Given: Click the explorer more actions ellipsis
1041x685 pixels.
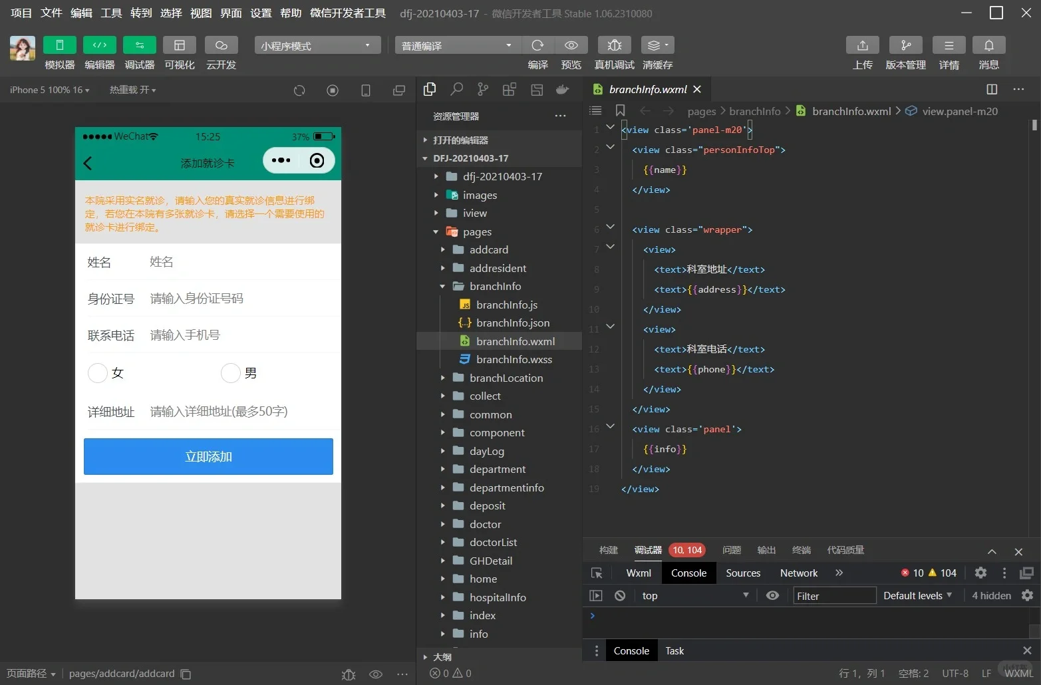Looking at the screenshot, I should point(561,116).
